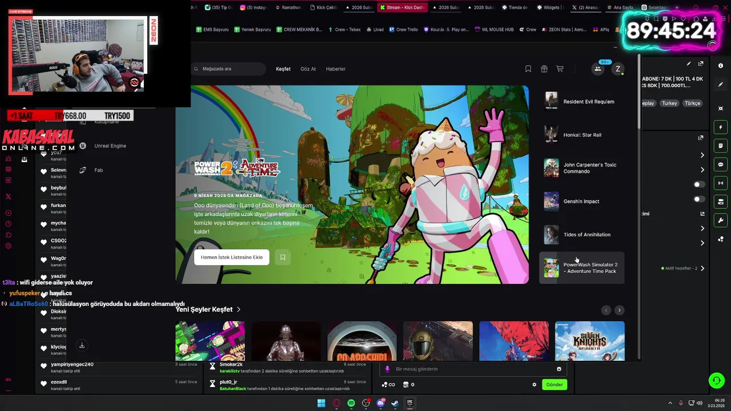Click the note icon in right rail
The height and width of the screenshot is (411, 731).
(x=721, y=146)
